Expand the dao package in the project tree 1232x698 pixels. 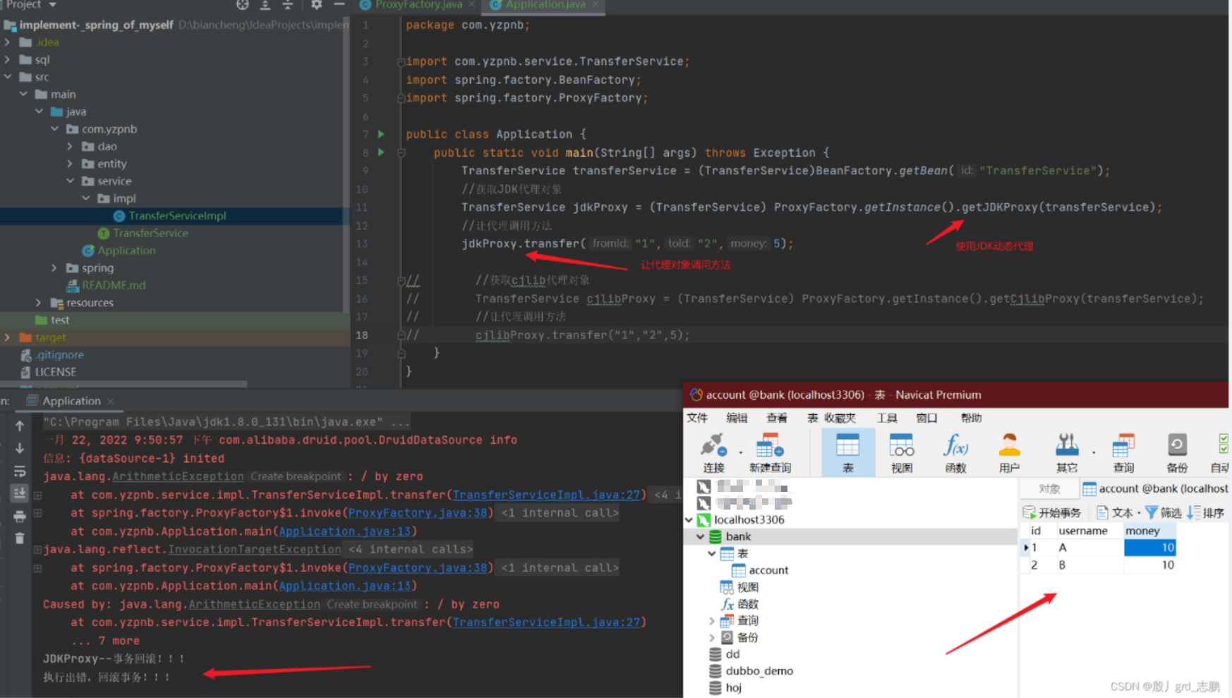pyautogui.click(x=69, y=146)
